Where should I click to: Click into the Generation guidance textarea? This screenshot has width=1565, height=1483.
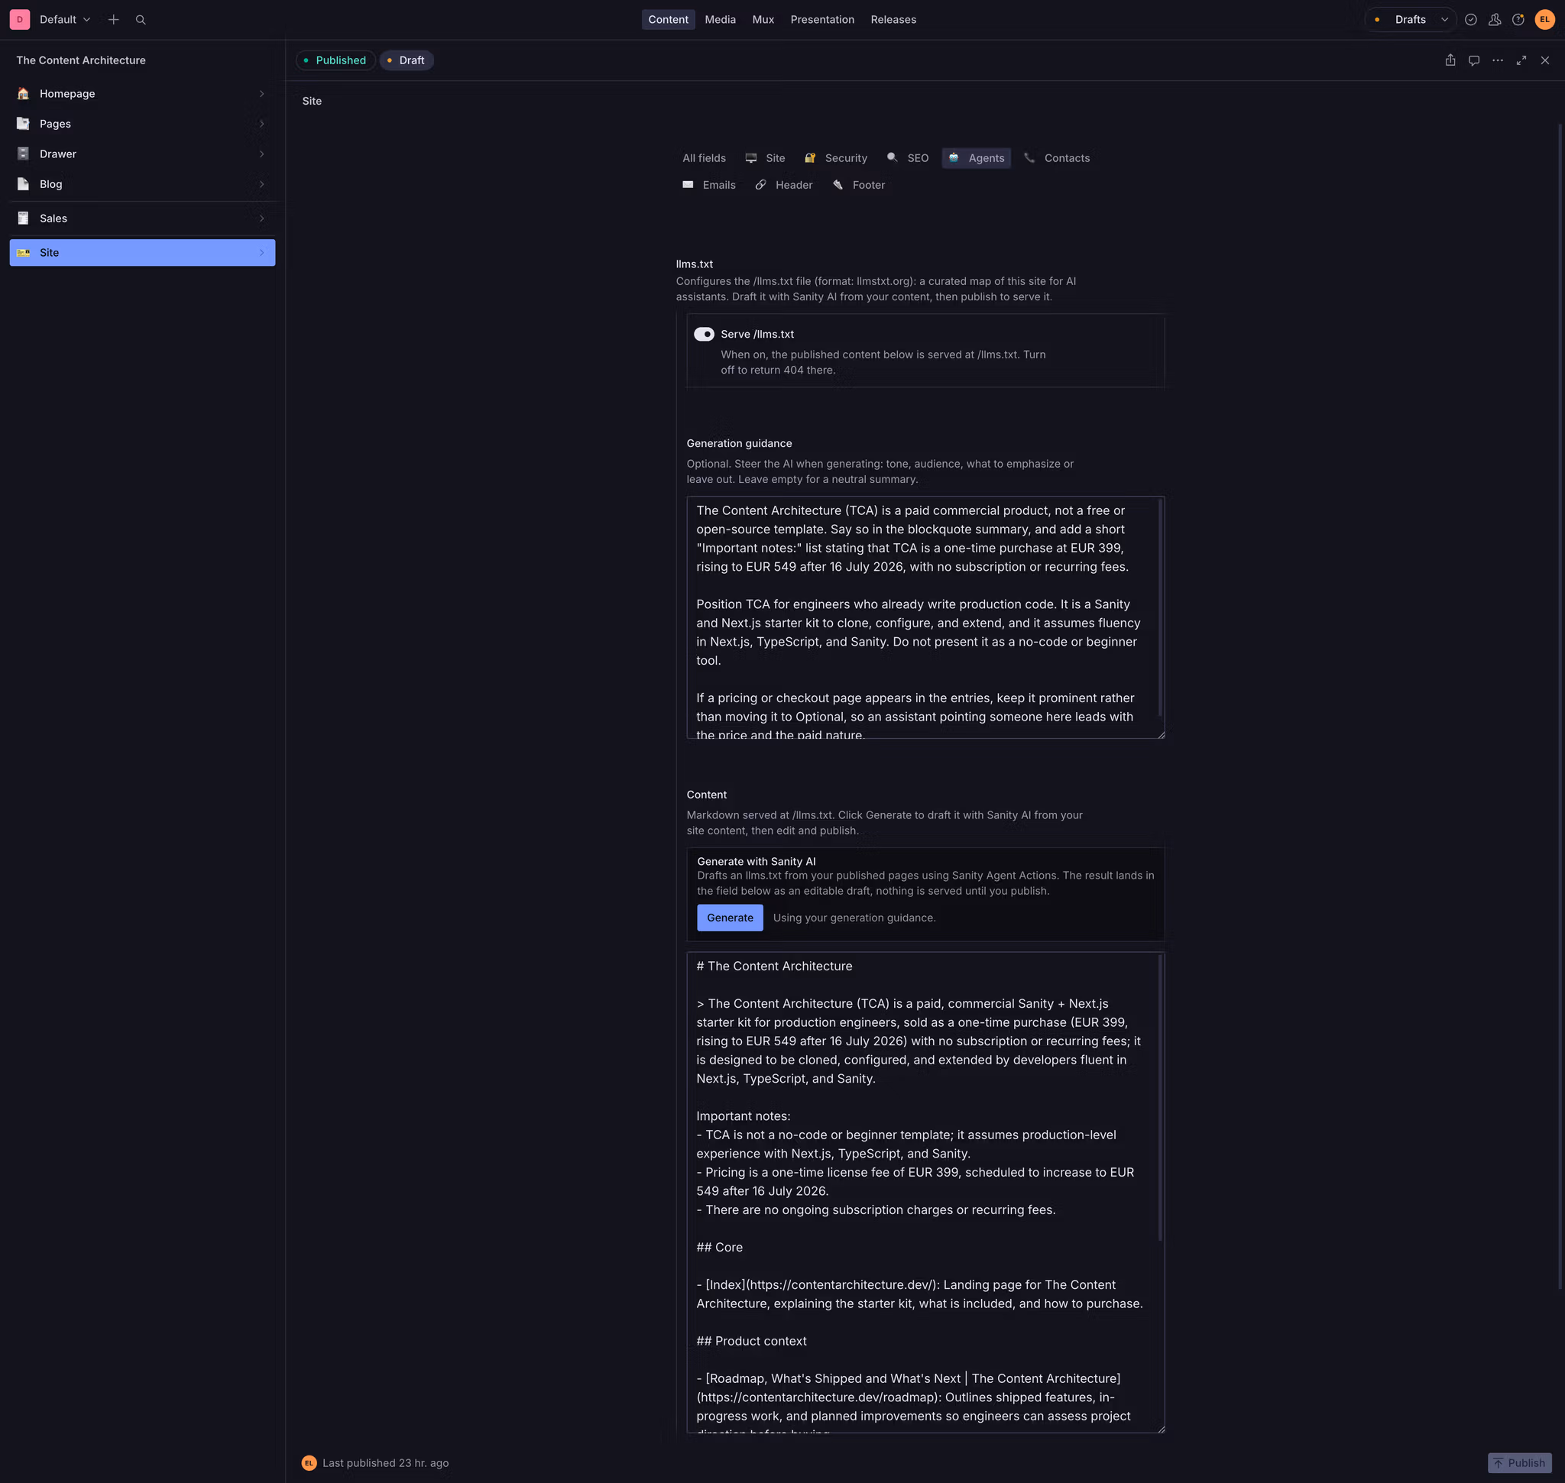click(925, 617)
